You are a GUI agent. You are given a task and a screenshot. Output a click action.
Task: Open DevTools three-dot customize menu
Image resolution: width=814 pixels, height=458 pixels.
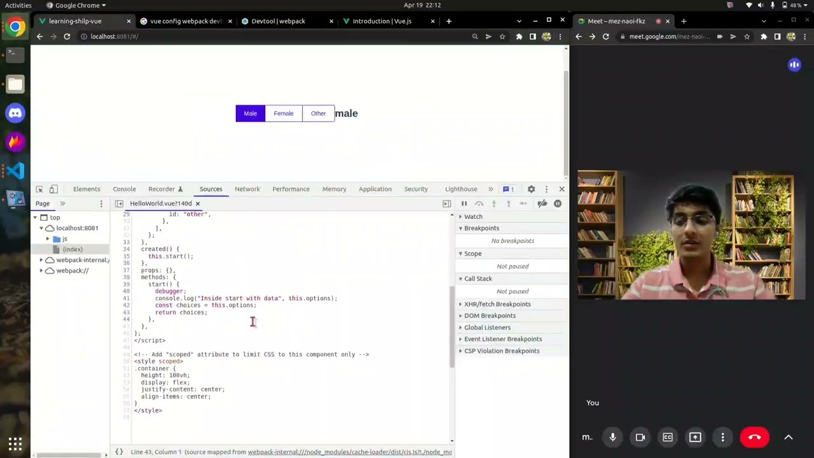point(546,189)
